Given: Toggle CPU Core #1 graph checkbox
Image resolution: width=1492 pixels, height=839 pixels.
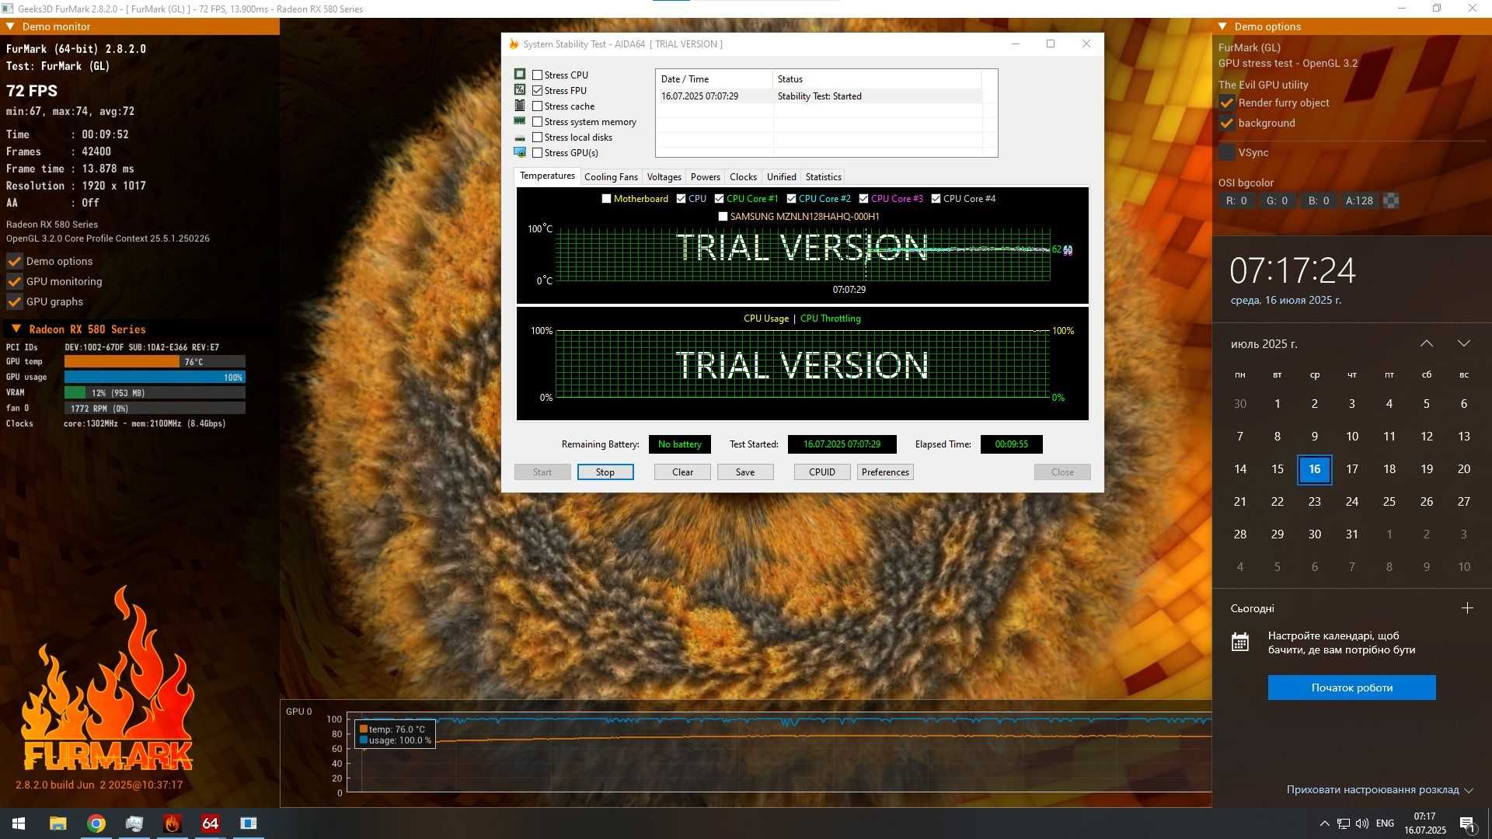Looking at the screenshot, I should [719, 199].
